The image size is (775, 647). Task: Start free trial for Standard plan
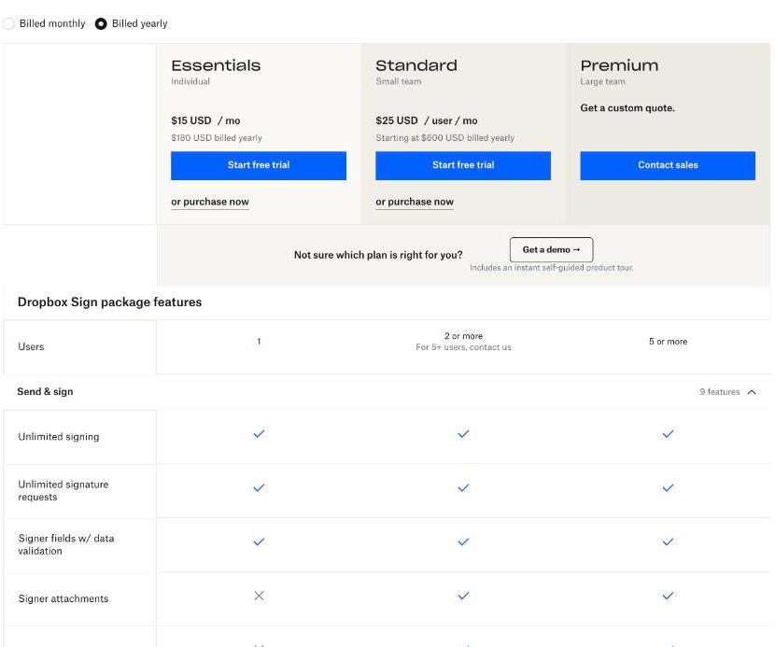click(x=463, y=165)
